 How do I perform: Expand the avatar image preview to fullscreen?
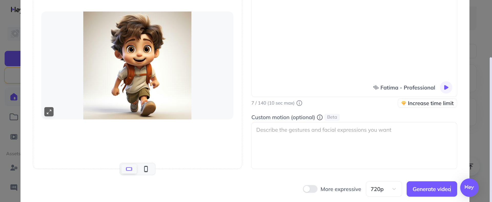49,112
